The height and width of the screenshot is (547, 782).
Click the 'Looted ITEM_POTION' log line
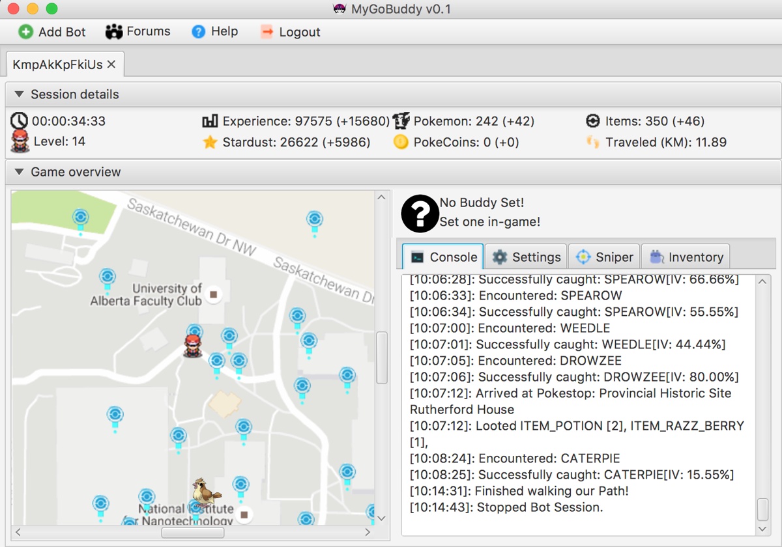click(577, 434)
